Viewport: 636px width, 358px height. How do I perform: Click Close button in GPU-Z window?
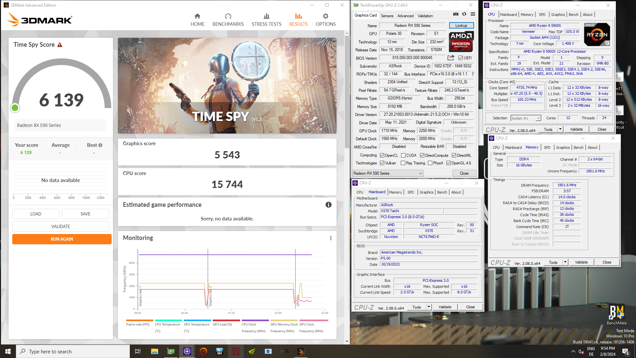click(464, 173)
